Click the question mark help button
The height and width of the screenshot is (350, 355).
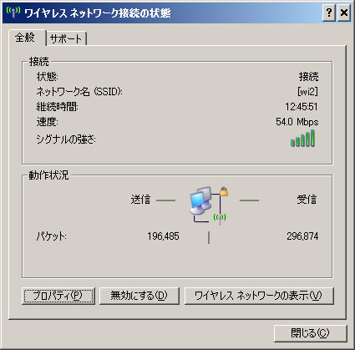click(329, 13)
